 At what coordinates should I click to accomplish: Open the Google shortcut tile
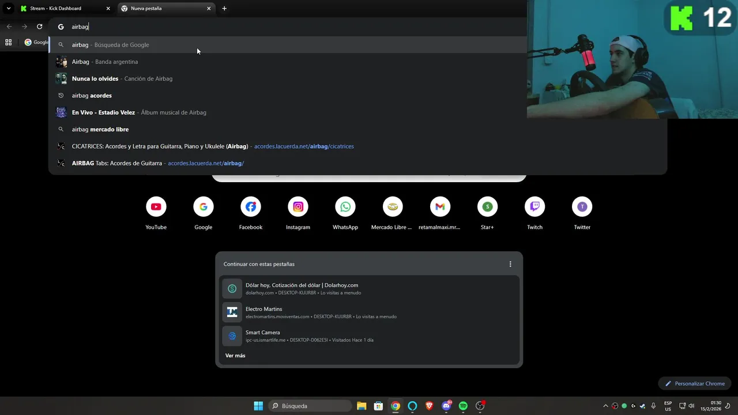point(203,213)
